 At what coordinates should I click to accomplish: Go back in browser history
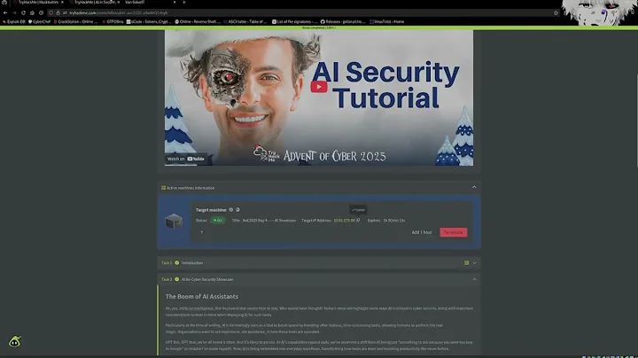pyautogui.click(x=5, y=13)
